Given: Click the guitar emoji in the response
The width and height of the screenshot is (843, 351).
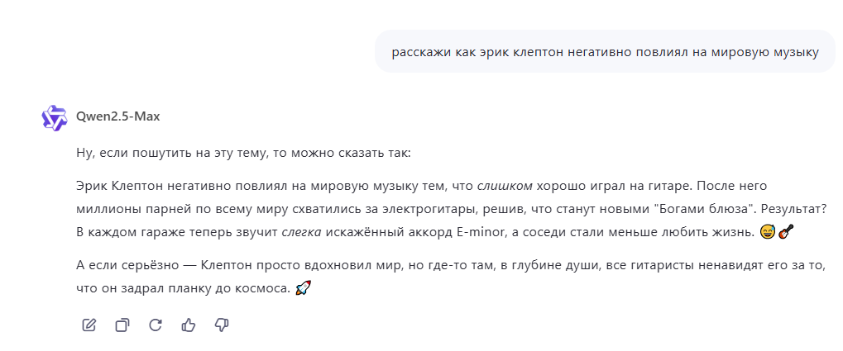Looking at the screenshot, I should (x=786, y=232).
